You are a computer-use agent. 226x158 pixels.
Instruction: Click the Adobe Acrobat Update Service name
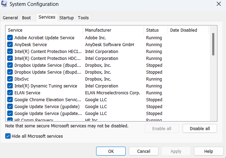(44, 38)
